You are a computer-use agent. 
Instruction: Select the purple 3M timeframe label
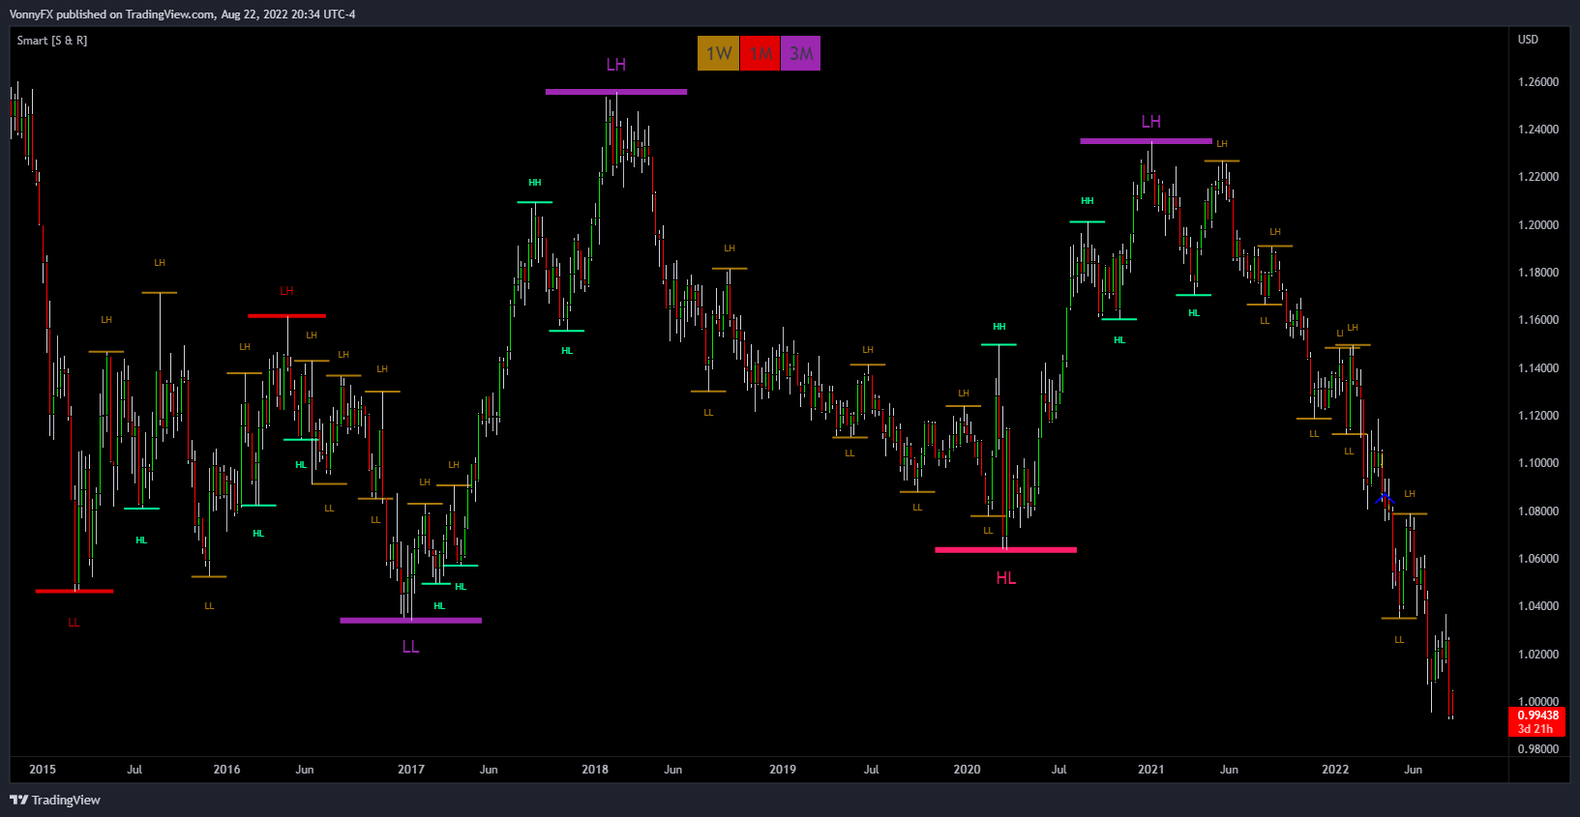tap(801, 53)
